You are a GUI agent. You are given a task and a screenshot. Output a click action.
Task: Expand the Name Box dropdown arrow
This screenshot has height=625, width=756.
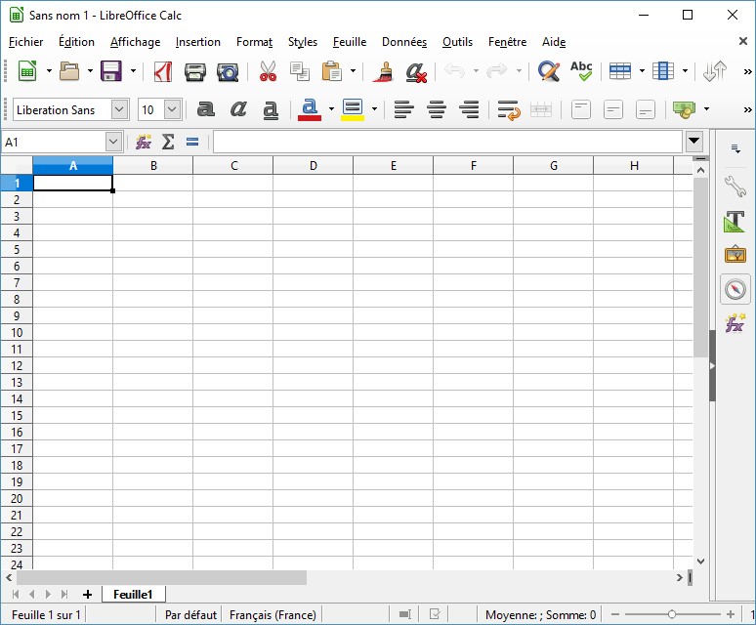point(113,142)
